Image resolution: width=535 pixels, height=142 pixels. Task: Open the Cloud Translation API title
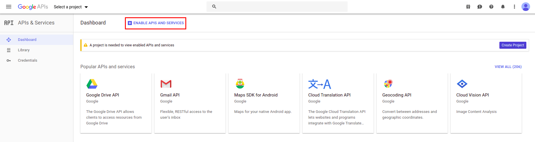329,95
